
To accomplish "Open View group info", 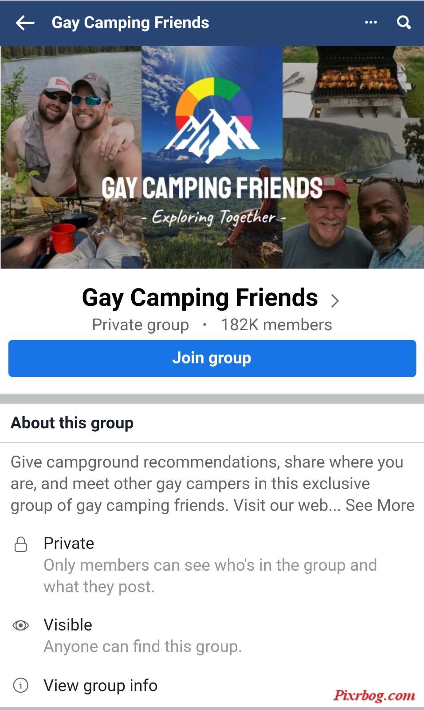I will [100, 685].
